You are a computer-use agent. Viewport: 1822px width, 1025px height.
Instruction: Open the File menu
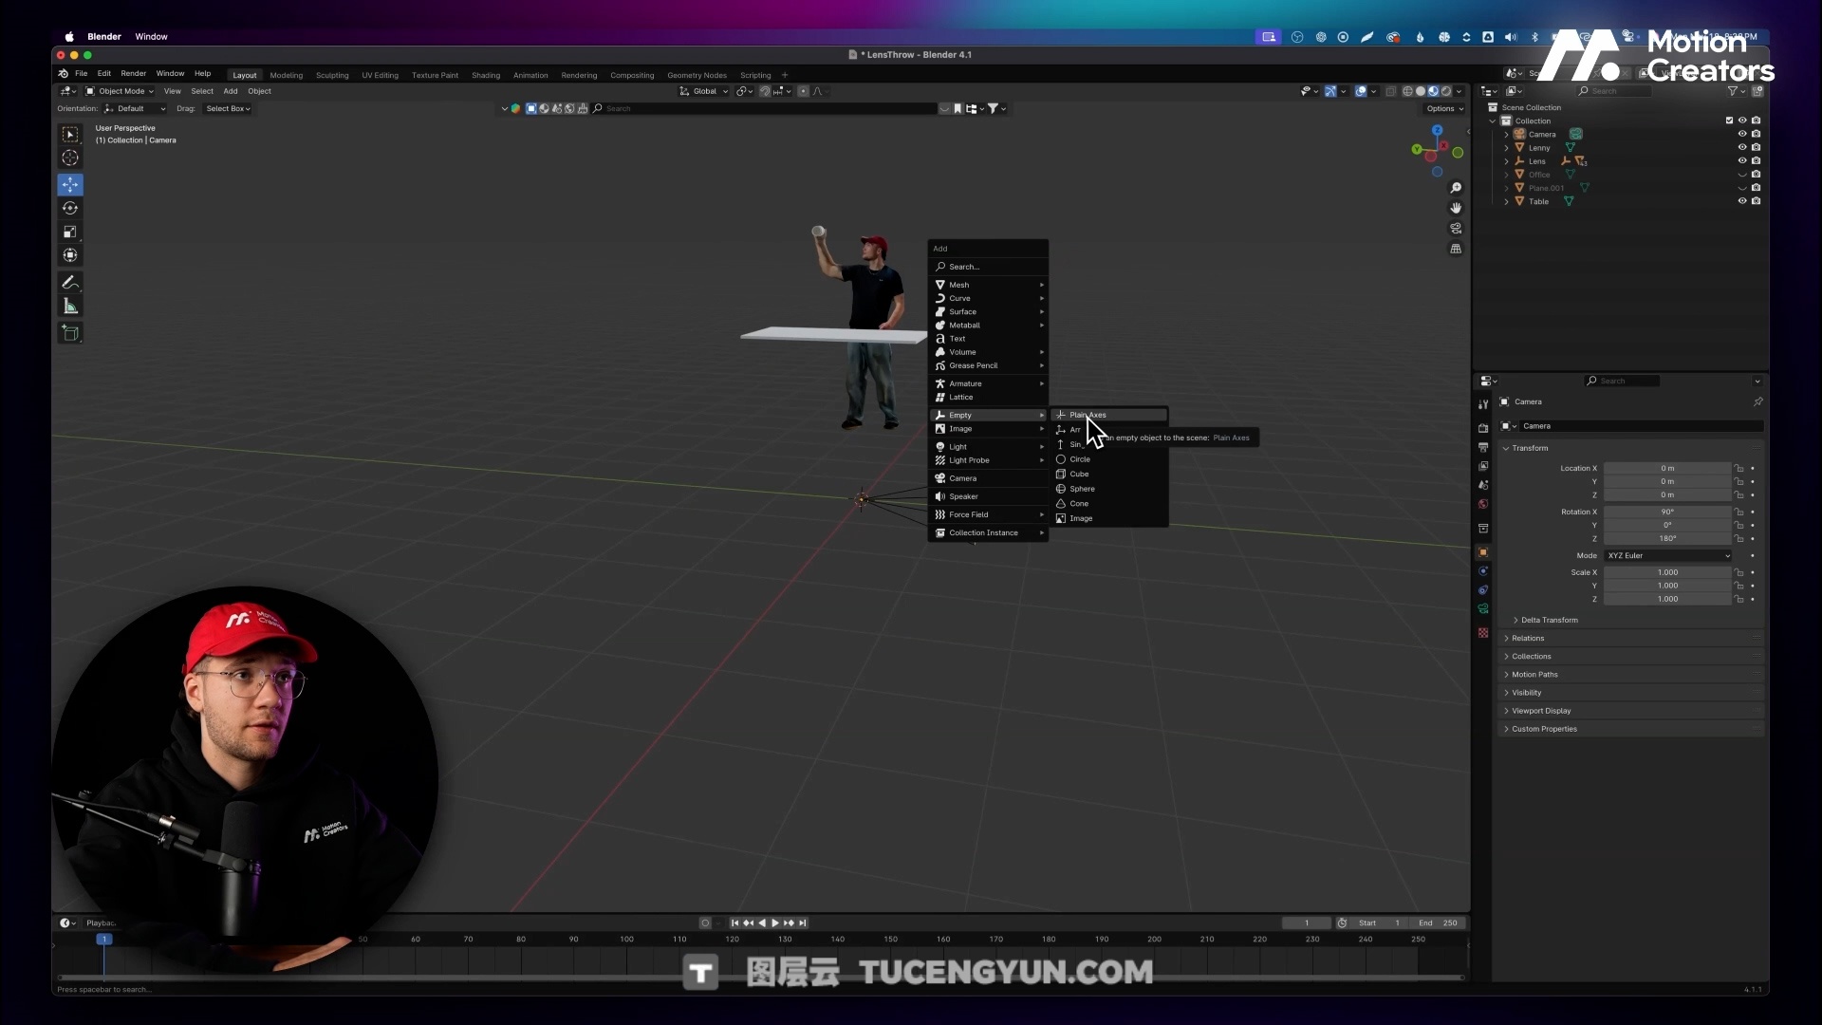point(82,73)
